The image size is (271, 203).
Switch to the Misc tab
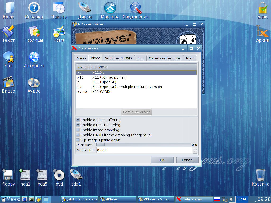coord(189,58)
